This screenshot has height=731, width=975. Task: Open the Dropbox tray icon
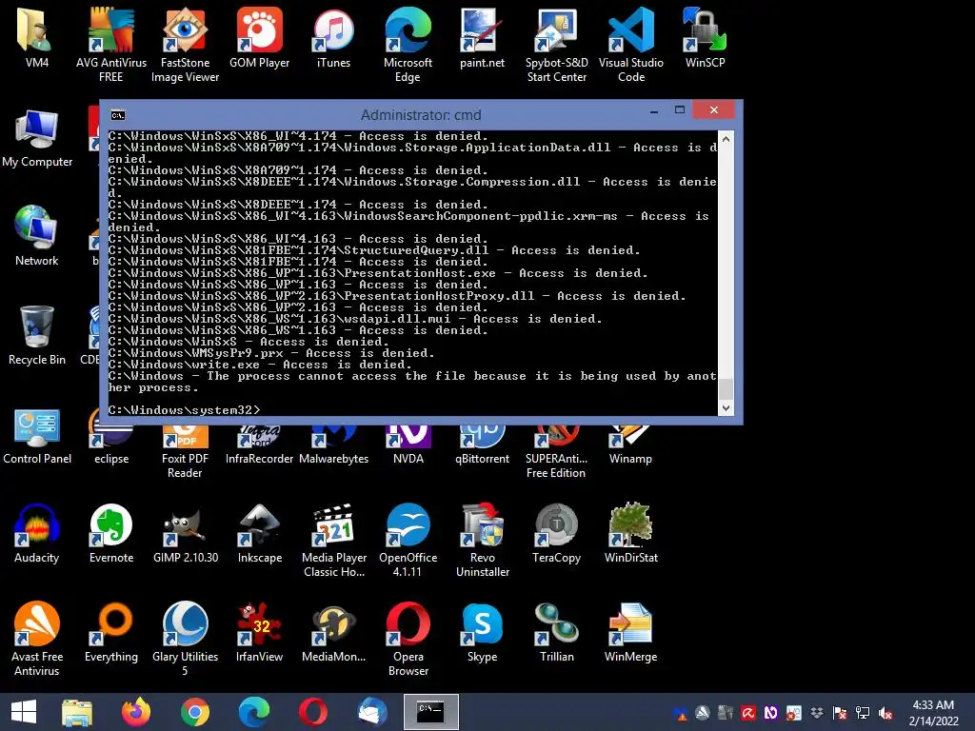(x=816, y=713)
